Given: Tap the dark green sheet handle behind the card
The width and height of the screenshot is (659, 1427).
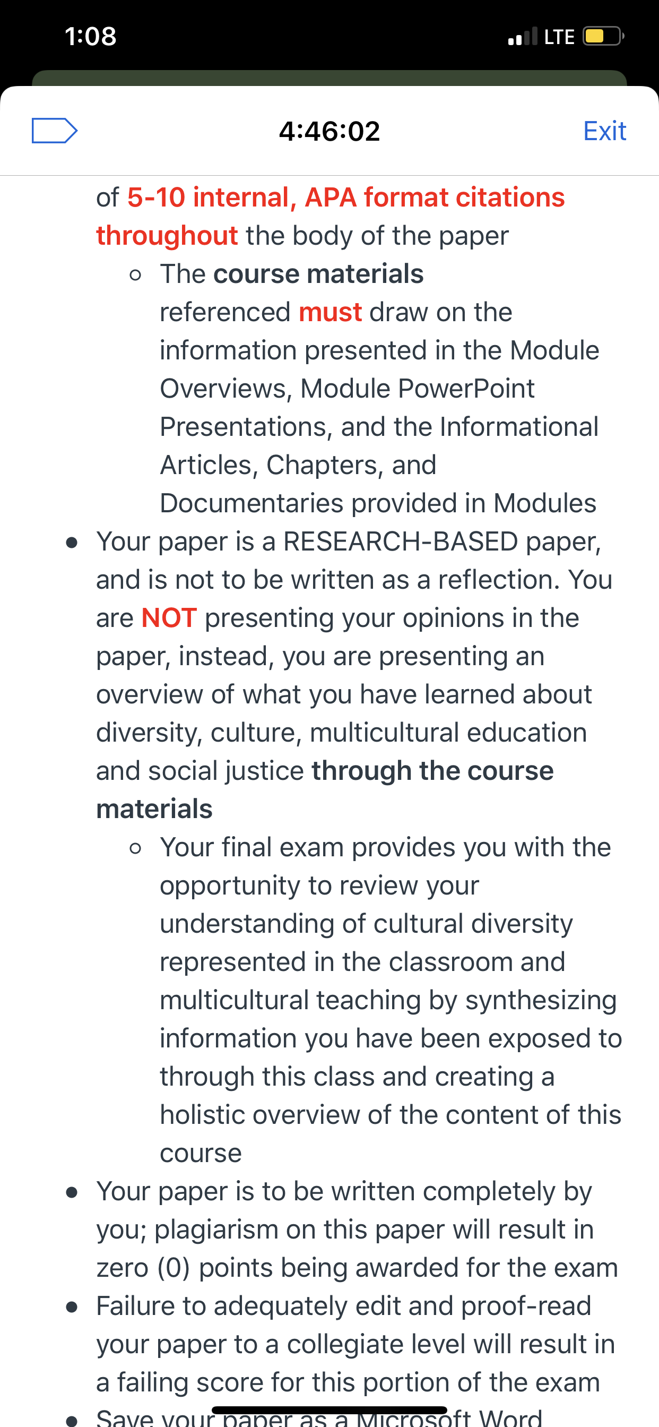Looking at the screenshot, I should [x=329, y=78].
